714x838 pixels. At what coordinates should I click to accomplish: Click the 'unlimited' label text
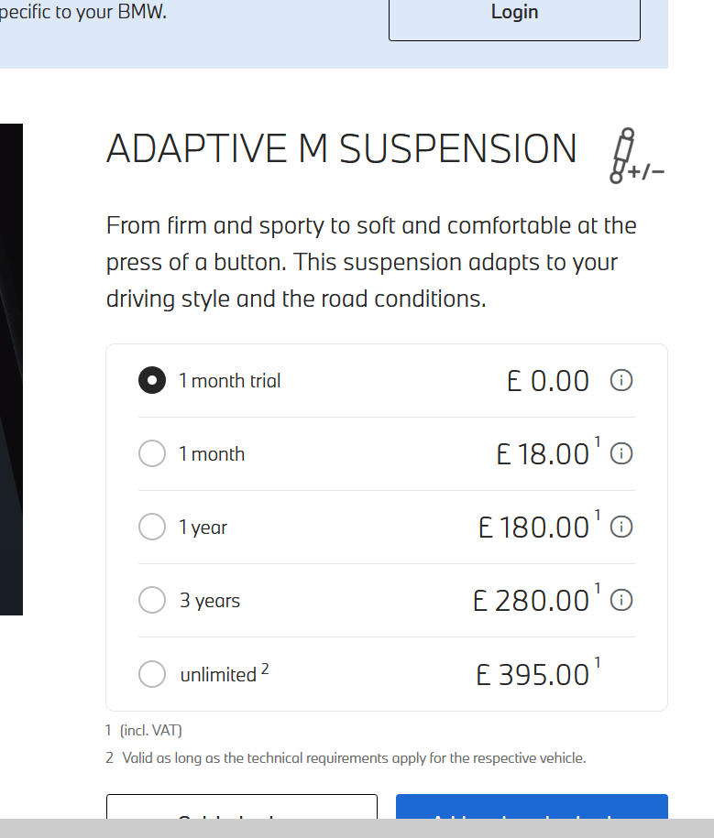(x=218, y=675)
